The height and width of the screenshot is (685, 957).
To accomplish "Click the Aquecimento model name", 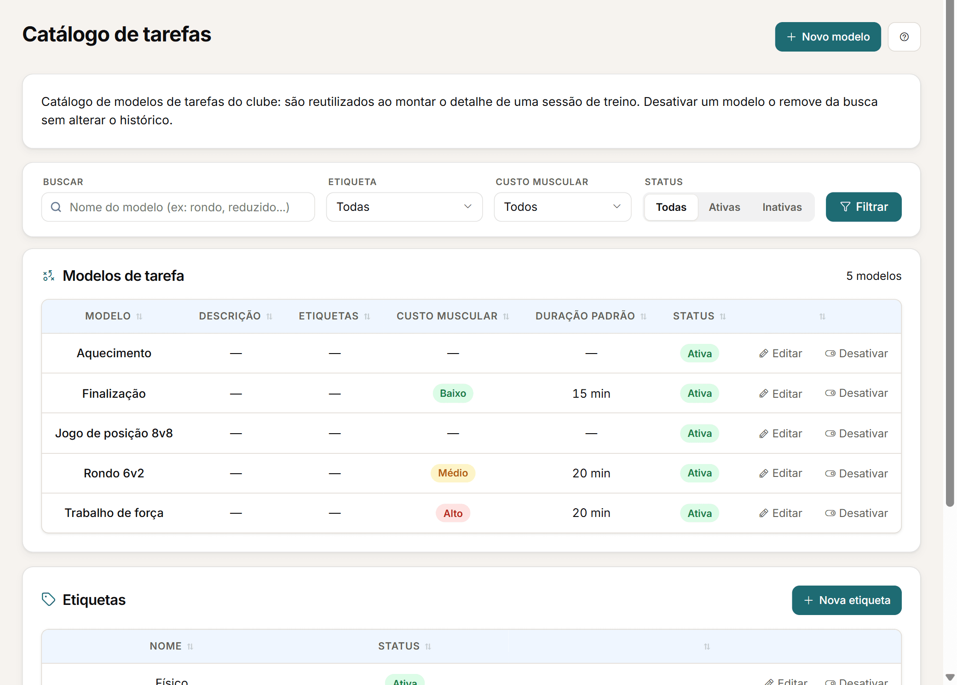I will click(x=114, y=354).
